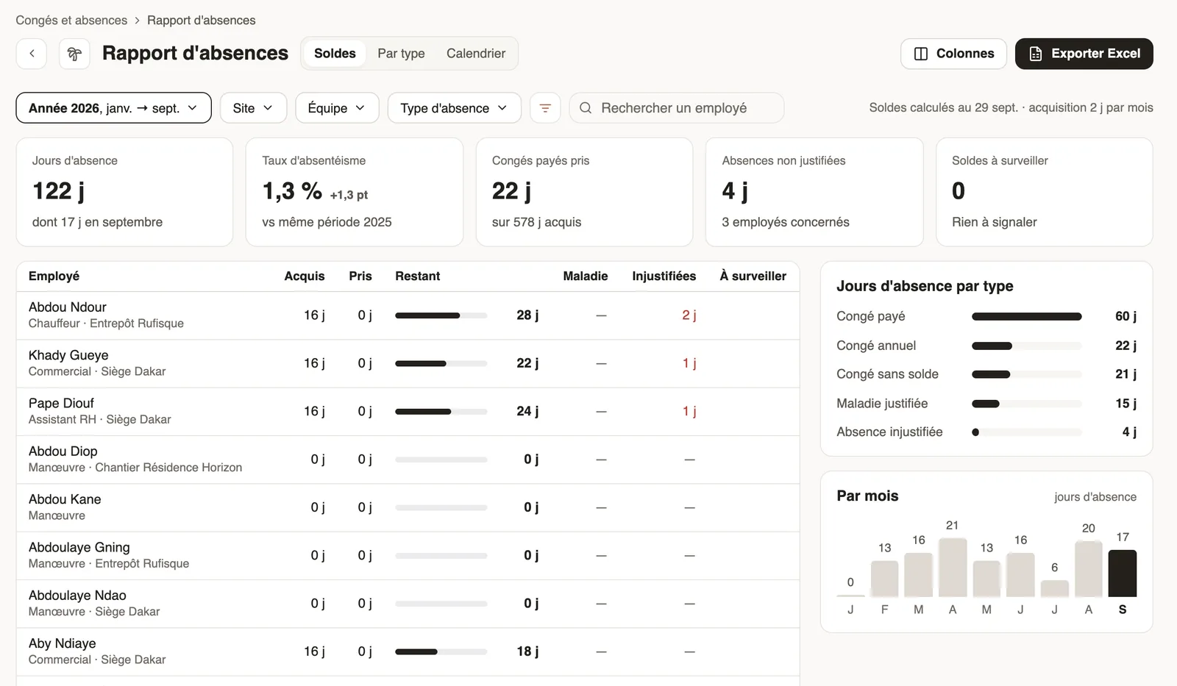Click the April bar labeled 21
Viewport: 1177px width, 686px height.
[x=953, y=568]
